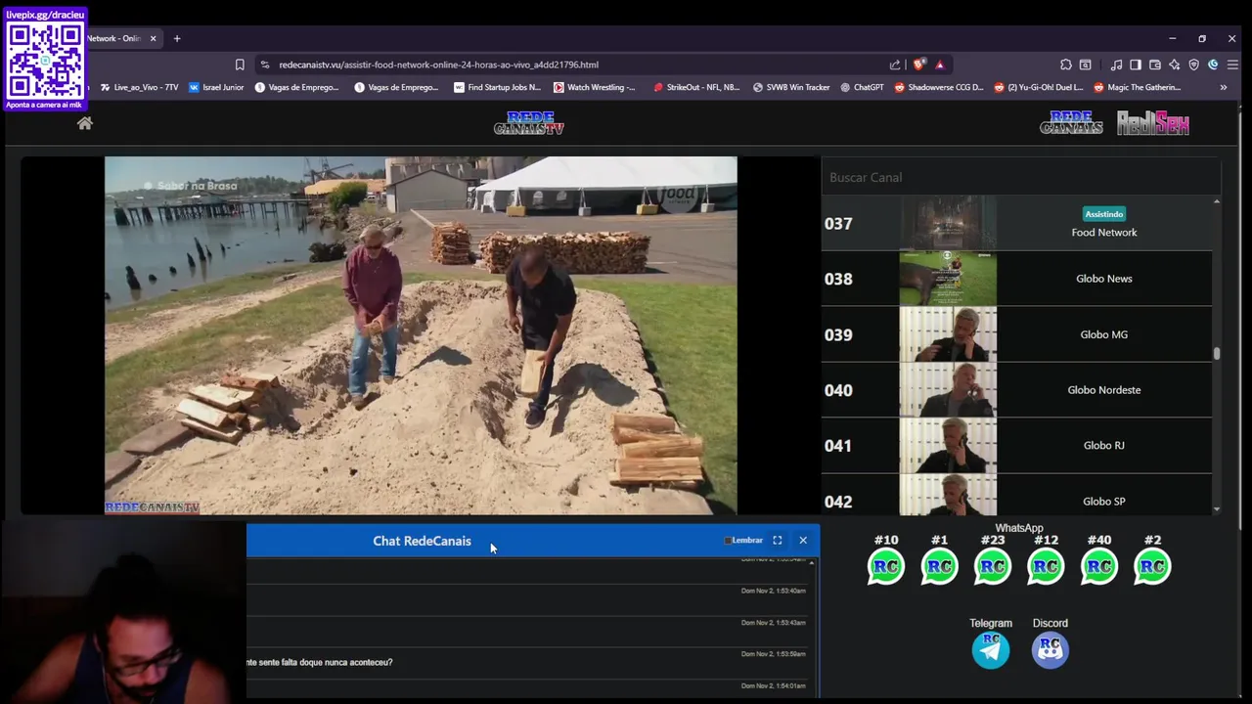This screenshot has height=704, width=1252.
Task: Open the Brave Shields lion icon
Action: click(x=918, y=65)
